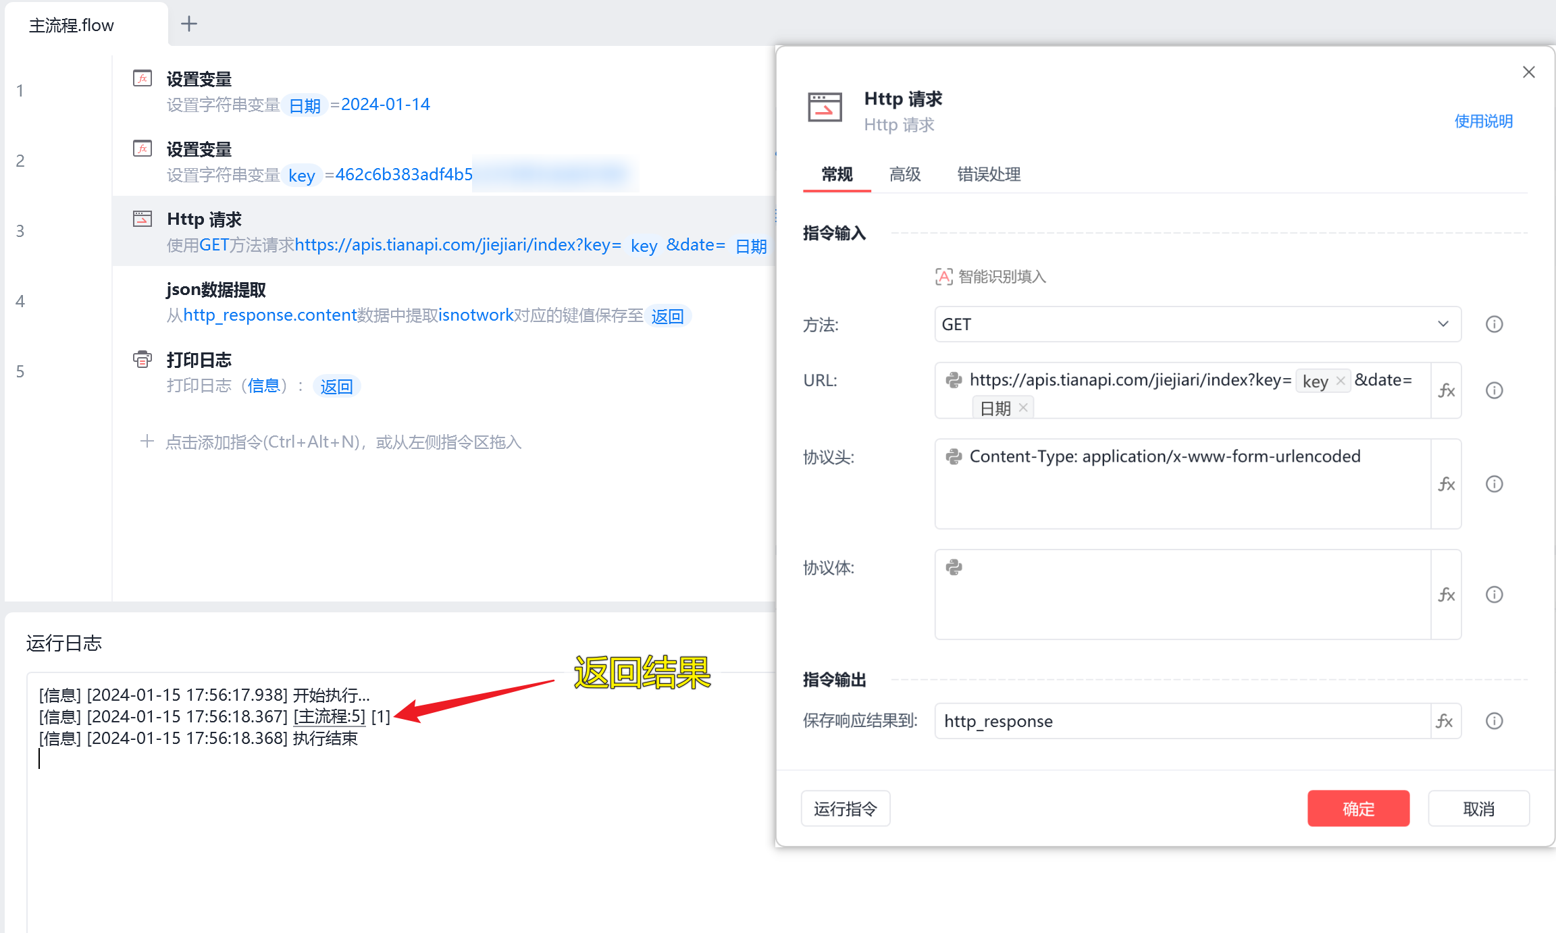Switch to the 错误处理 tab

pyautogui.click(x=989, y=174)
